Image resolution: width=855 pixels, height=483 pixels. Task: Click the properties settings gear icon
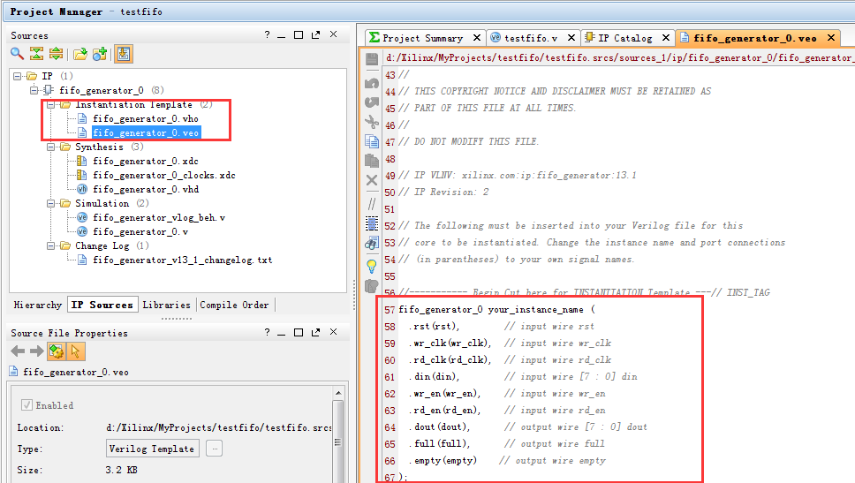pyautogui.click(x=57, y=351)
